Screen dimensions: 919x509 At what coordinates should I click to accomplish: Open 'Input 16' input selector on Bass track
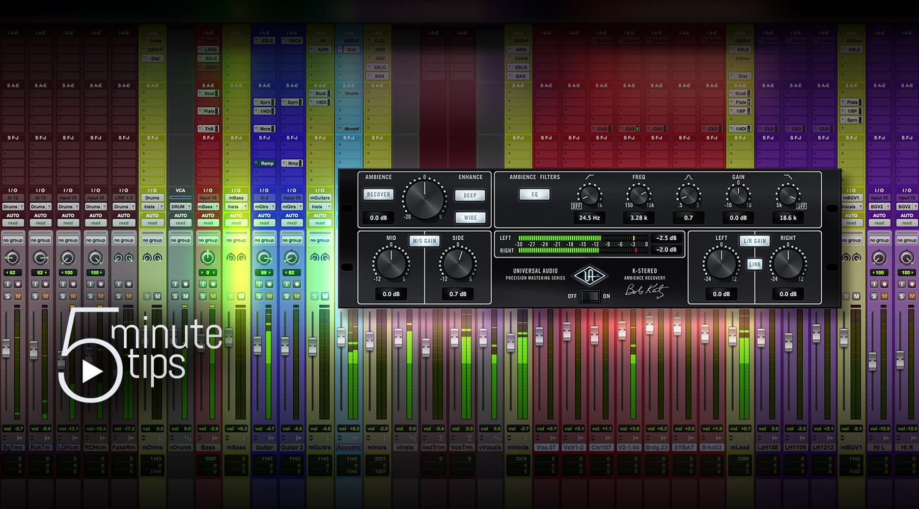click(208, 198)
